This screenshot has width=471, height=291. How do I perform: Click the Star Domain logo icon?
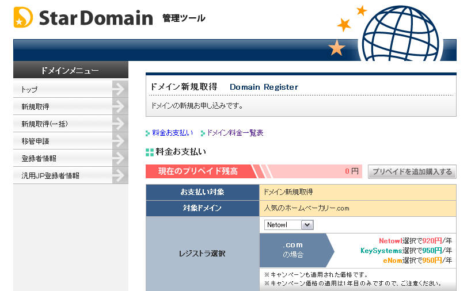tap(23, 17)
